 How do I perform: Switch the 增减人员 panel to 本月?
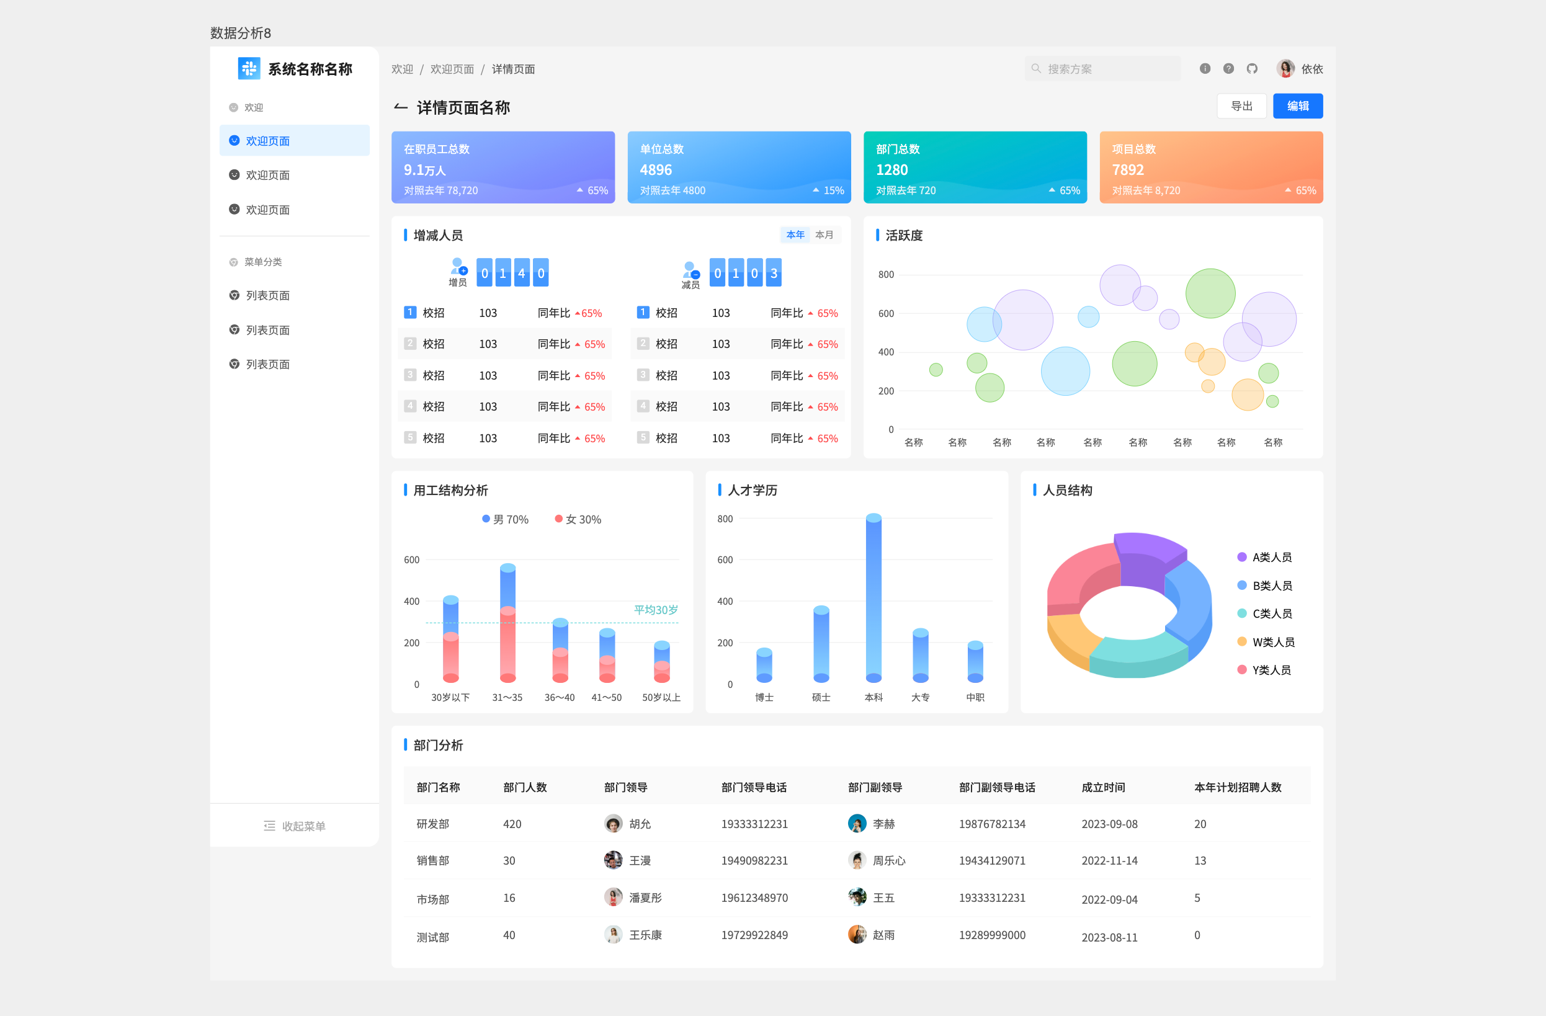pyautogui.click(x=824, y=234)
